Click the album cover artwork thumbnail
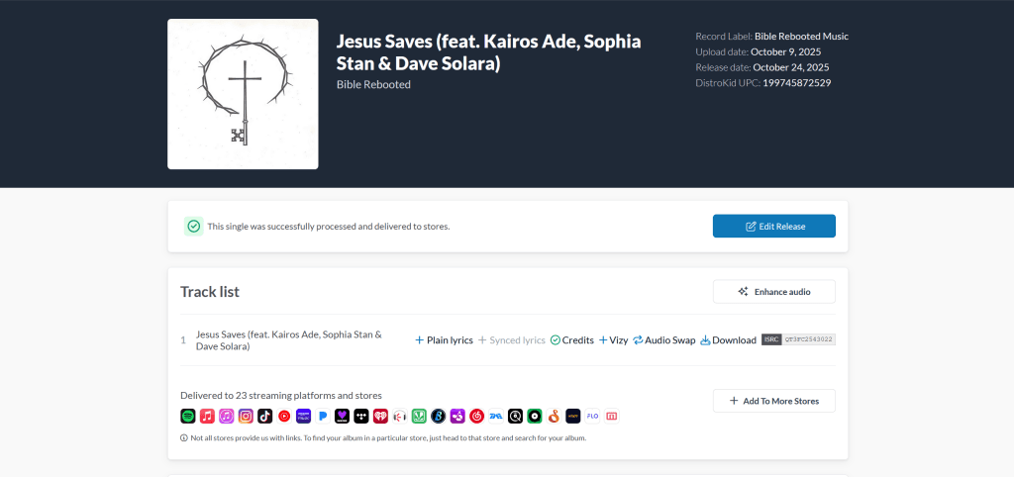 point(243,94)
